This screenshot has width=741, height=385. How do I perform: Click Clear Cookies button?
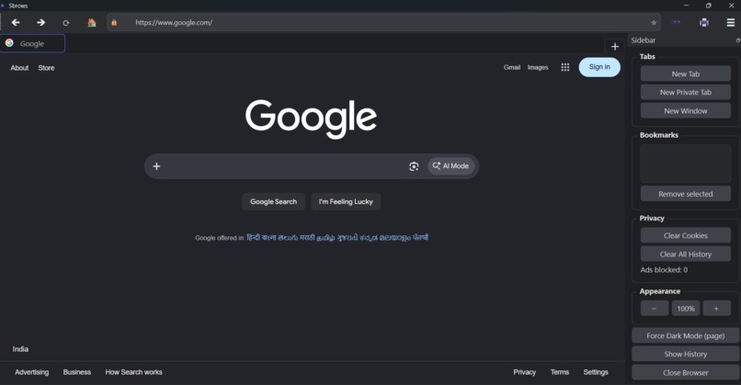coord(685,235)
